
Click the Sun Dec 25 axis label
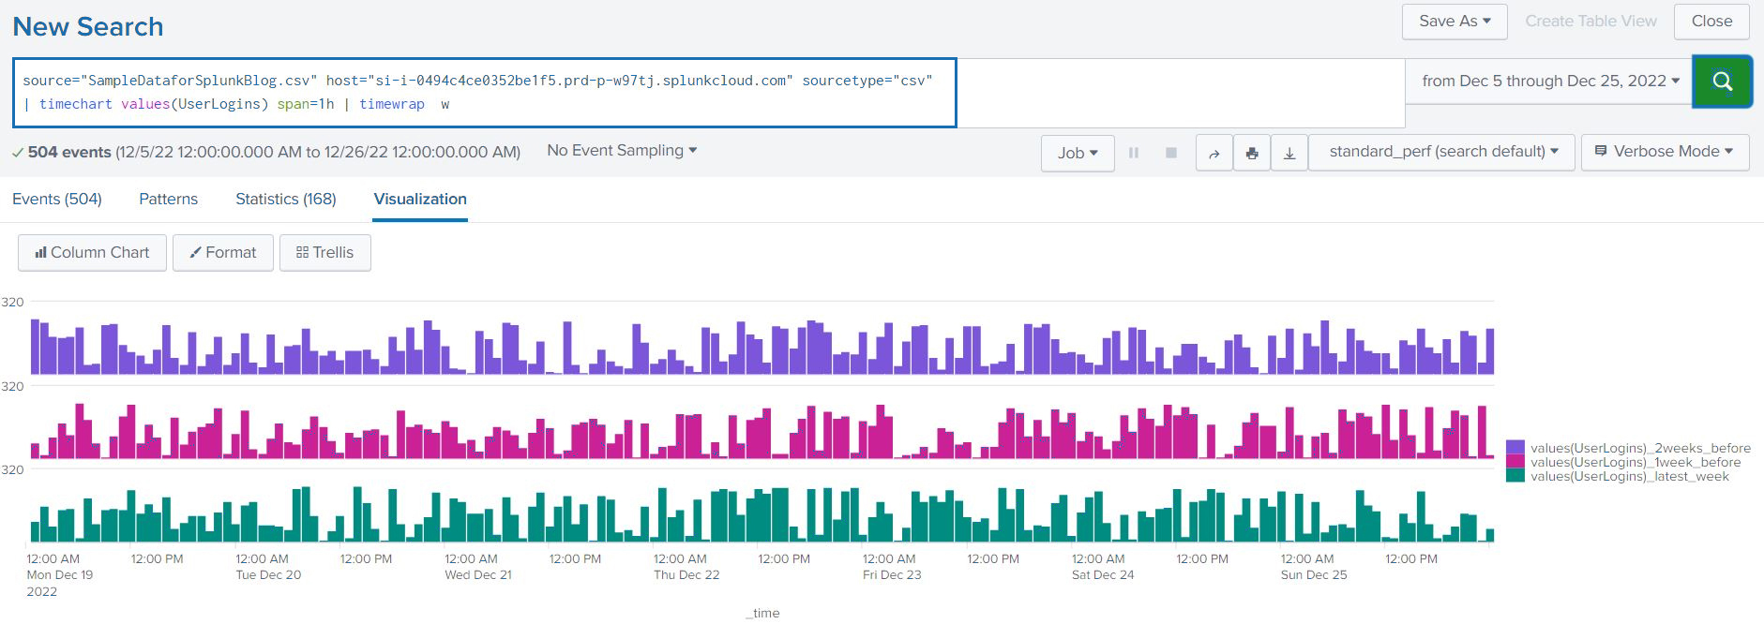[x=1314, y=575]
